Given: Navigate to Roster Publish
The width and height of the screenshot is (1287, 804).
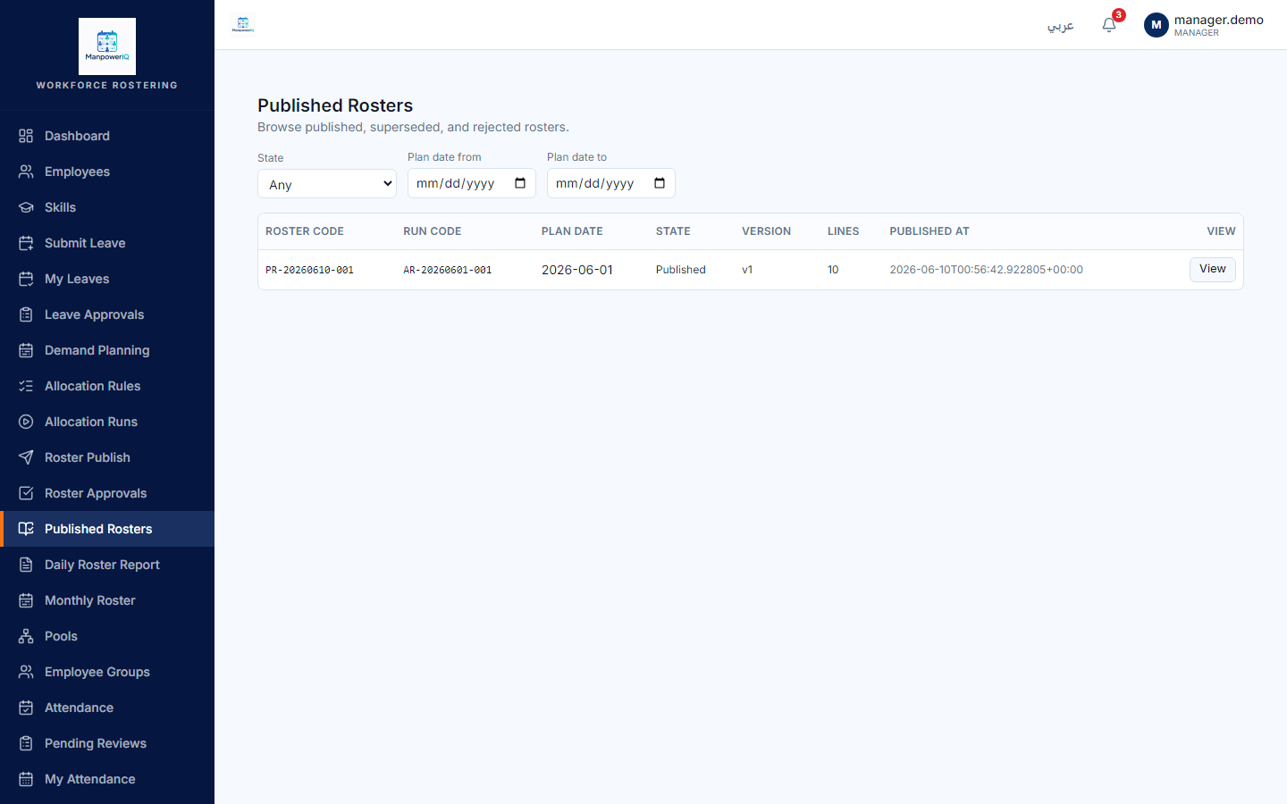Looking at the screenshot, I should pos(107,457).
